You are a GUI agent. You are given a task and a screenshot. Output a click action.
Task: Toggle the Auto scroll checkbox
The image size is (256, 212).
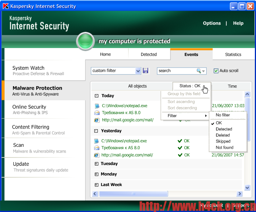pos(216,71)
